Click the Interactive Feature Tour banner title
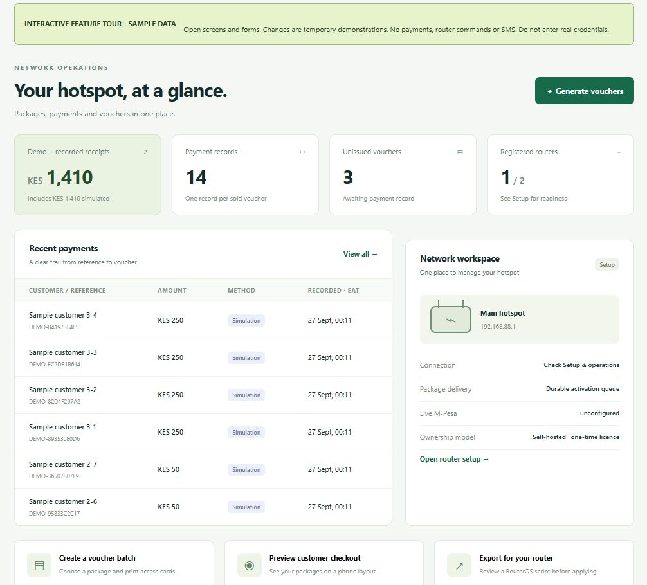647x585 pixels. [100, 24]
